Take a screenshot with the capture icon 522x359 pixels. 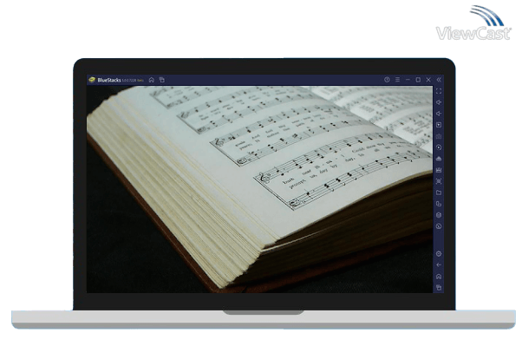[439, 181]
